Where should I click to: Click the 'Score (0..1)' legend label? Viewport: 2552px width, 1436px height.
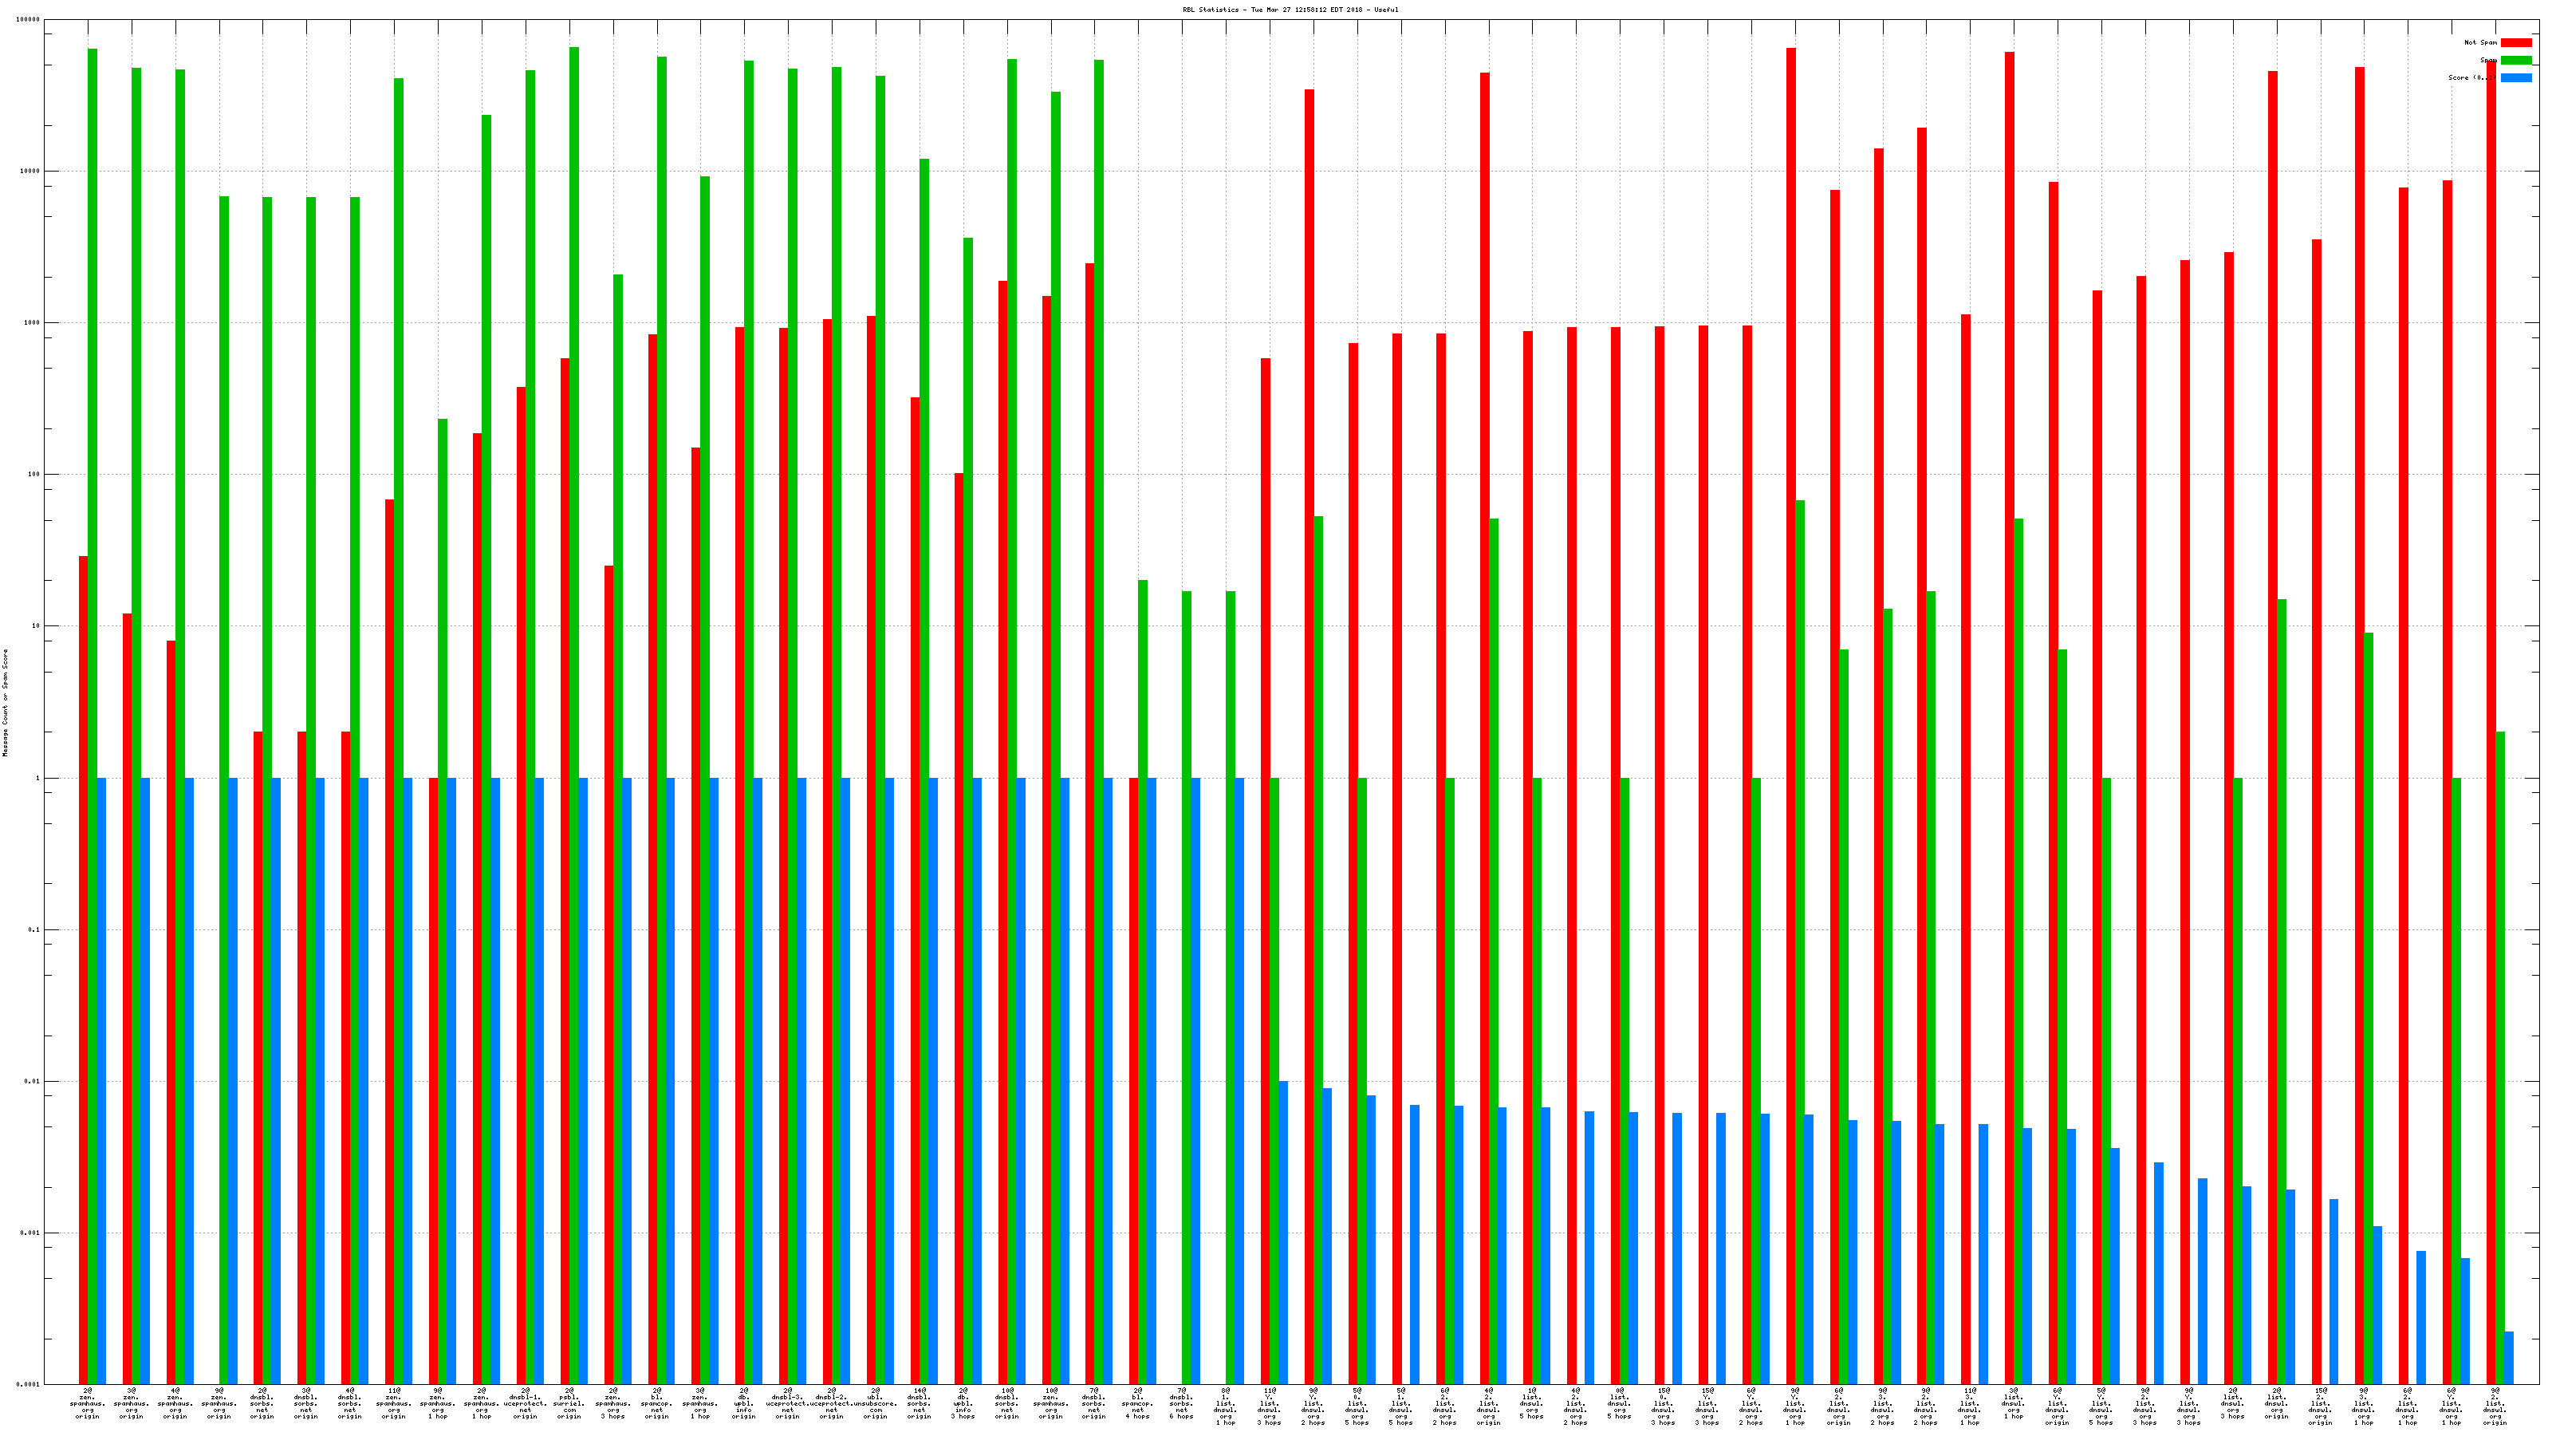(x=2471, y=77)
